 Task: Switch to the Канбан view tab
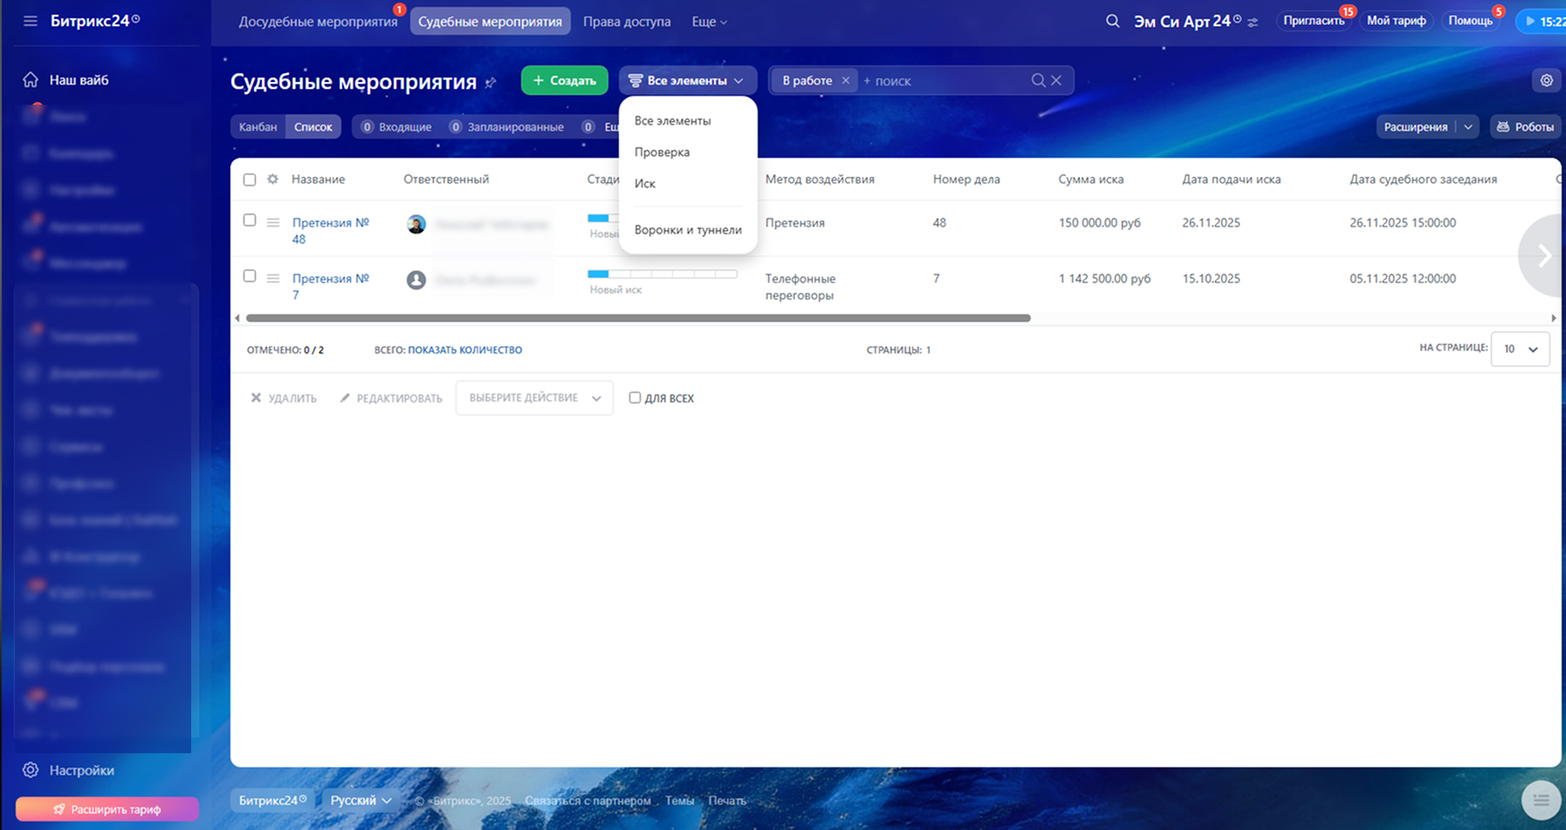coord(258,127)
